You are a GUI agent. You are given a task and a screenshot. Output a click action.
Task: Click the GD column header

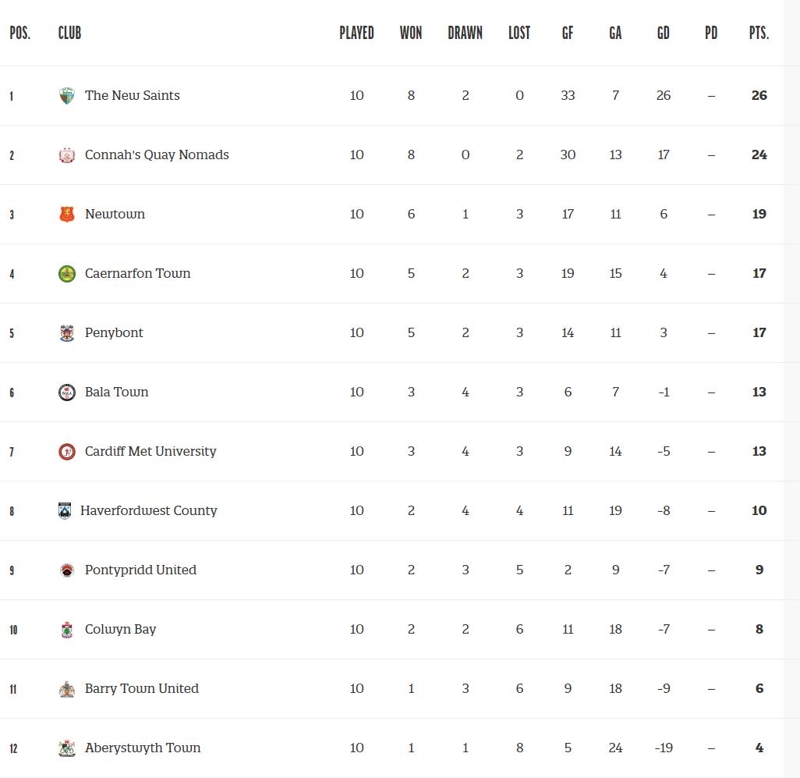point(663,33)
